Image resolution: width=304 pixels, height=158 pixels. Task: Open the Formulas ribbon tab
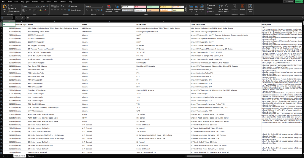click(35, 1)
